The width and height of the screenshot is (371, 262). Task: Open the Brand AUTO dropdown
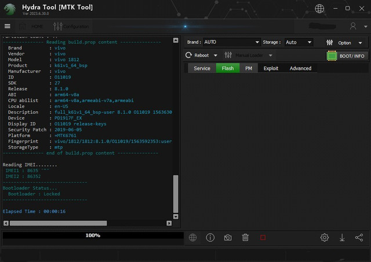tap(232, 42)
